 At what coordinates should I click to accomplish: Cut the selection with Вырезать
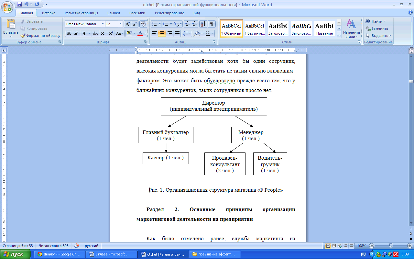pyautogui.click(x=32, y=21)
